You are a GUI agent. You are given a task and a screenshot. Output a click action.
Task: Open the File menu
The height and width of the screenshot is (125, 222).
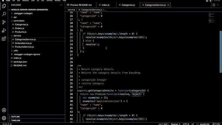(x=14, y=1)
